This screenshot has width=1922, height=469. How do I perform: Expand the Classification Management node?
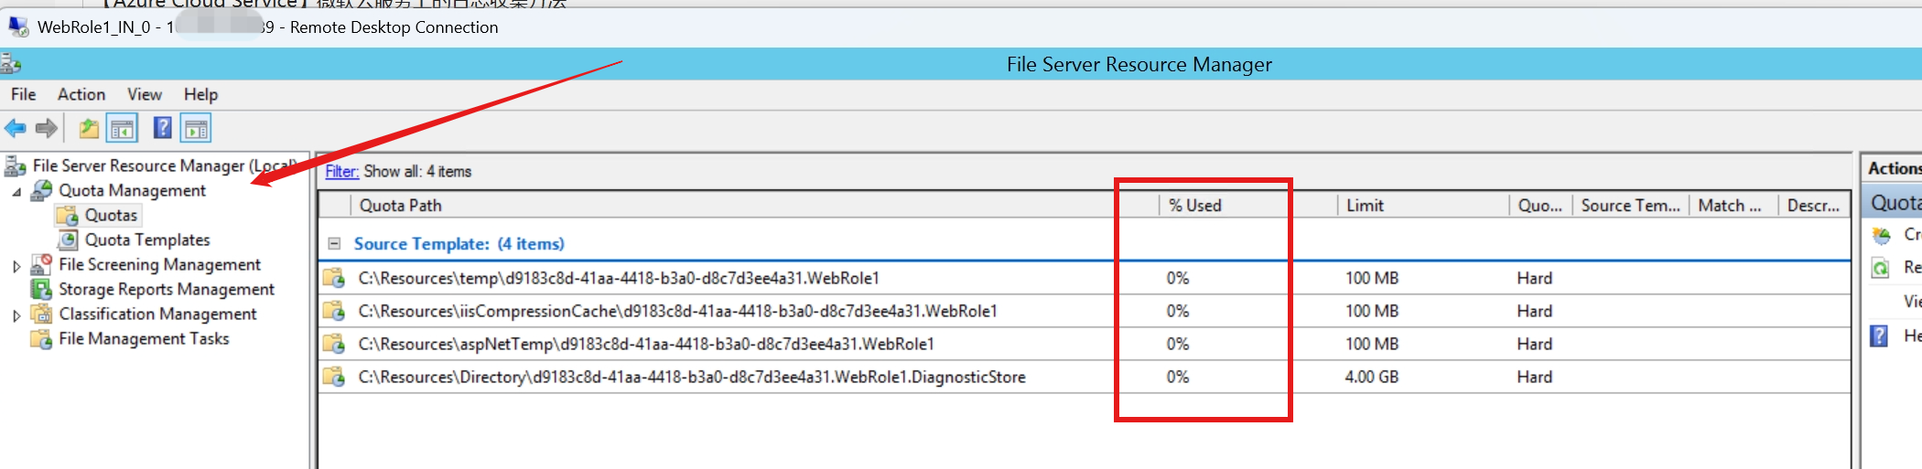pos(16,315)
